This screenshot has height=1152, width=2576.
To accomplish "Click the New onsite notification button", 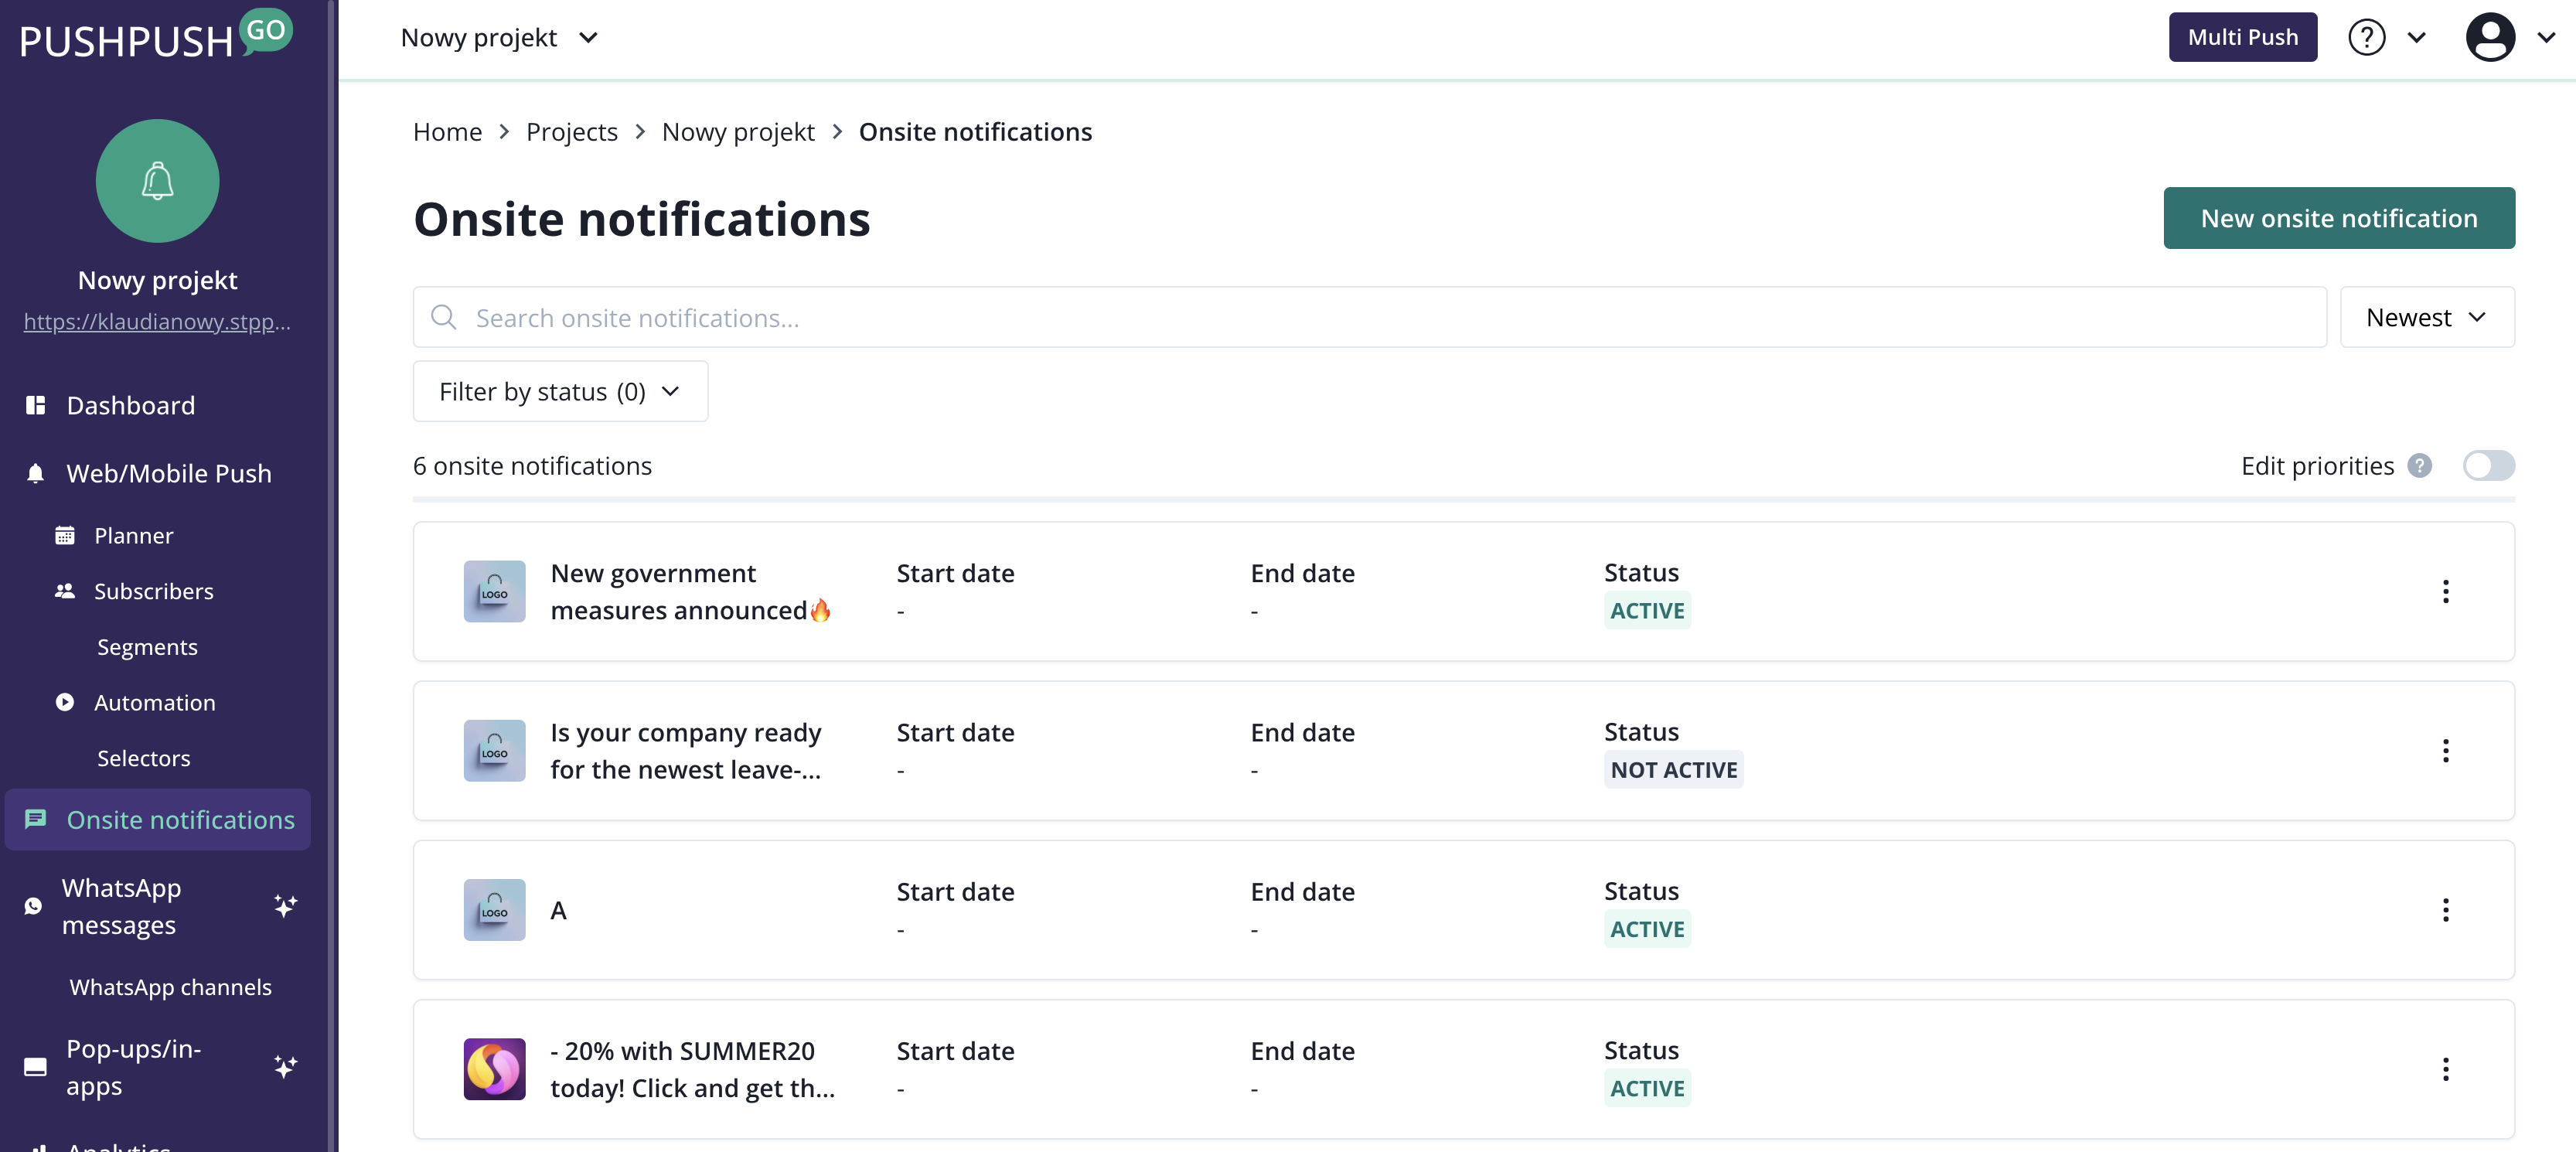I will tap(2338, 218).
